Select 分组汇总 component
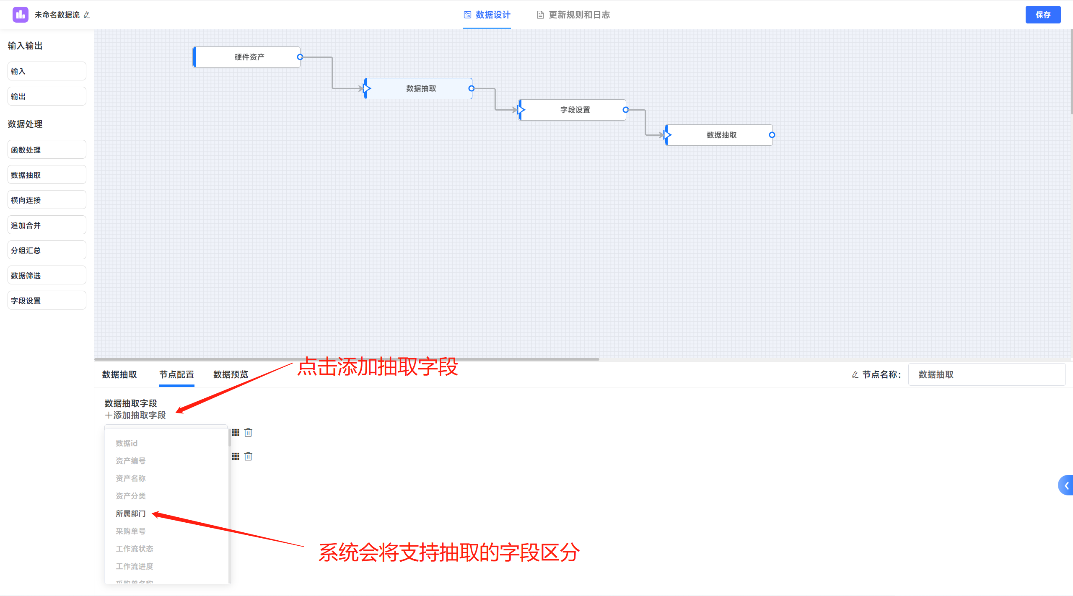The height and width of the screenshot is (596, 1073). click(47, 250)
